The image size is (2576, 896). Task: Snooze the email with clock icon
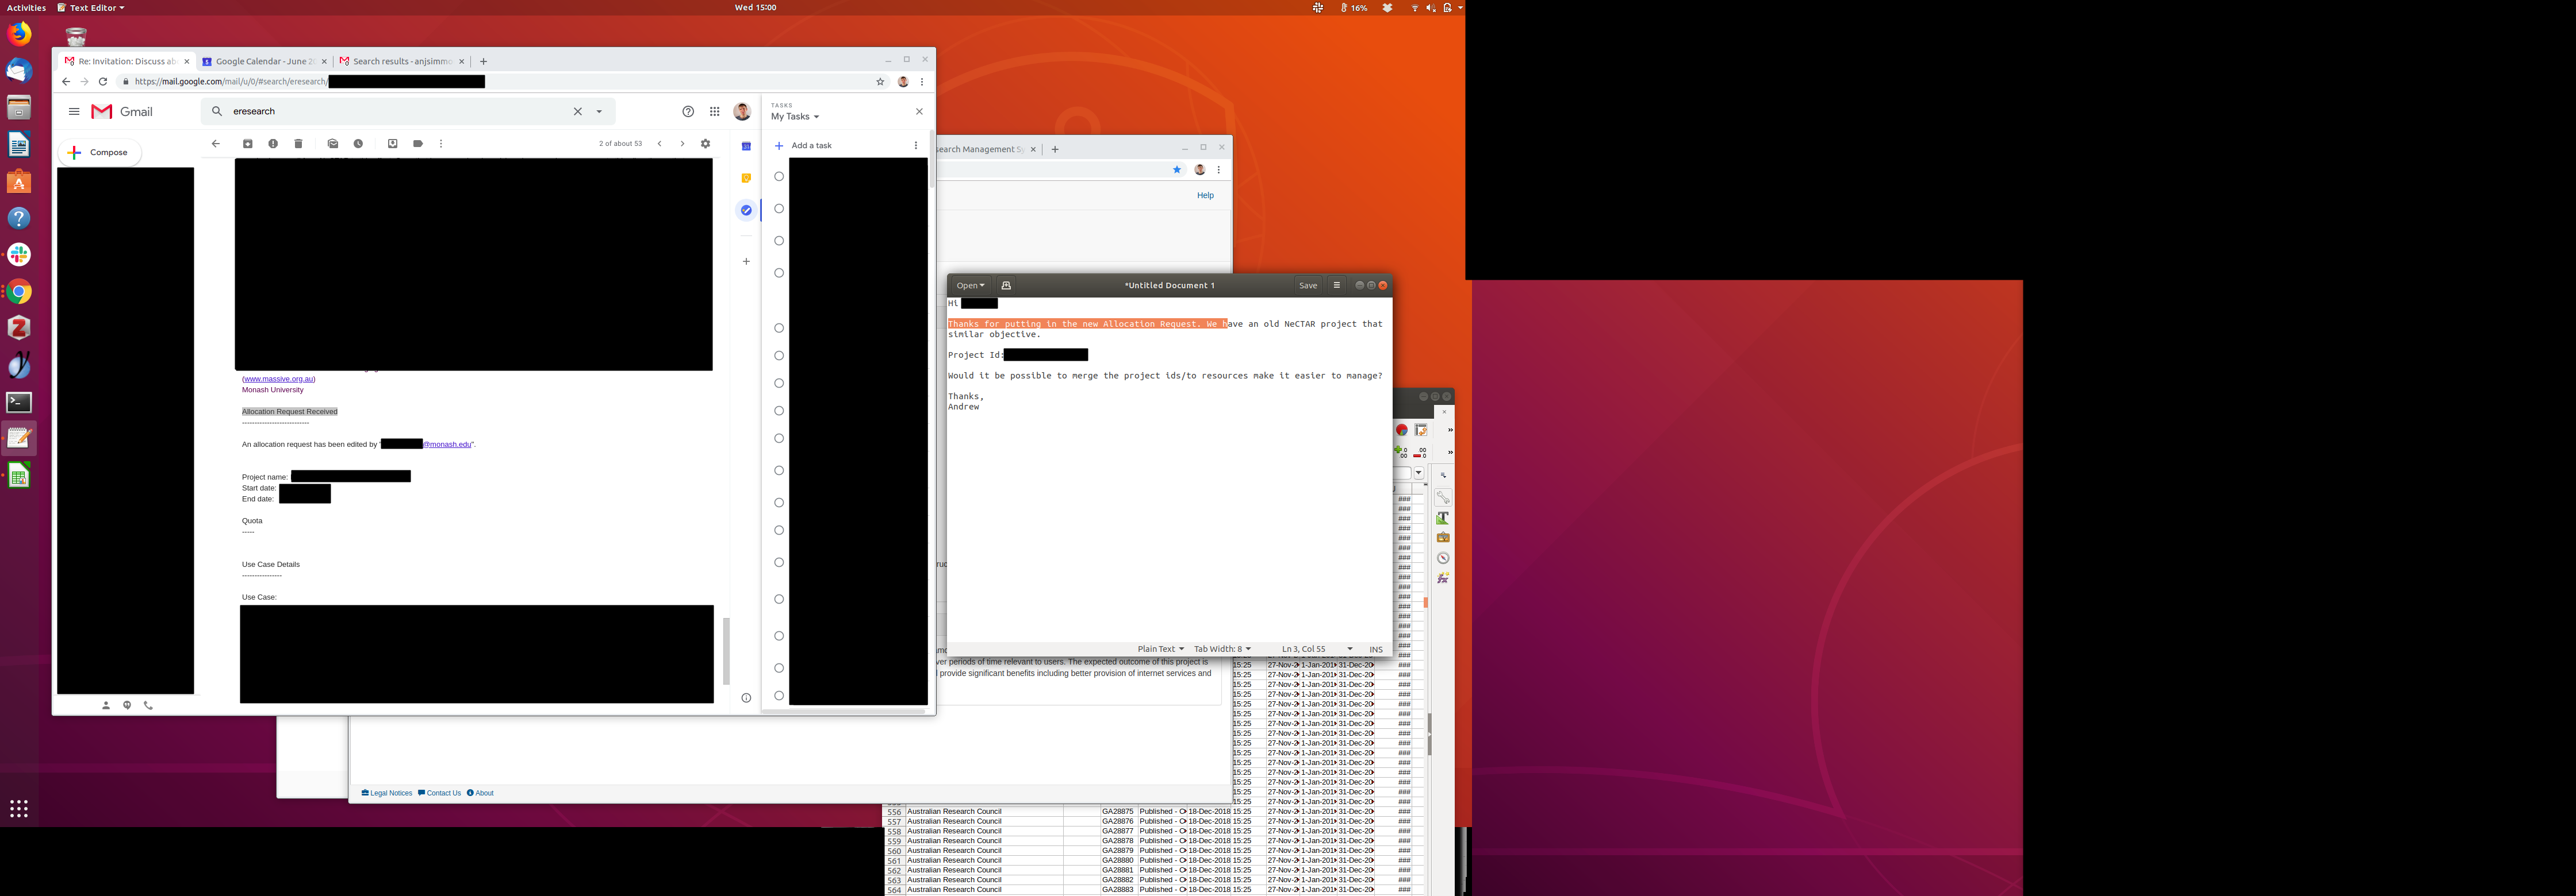(358, 144)
